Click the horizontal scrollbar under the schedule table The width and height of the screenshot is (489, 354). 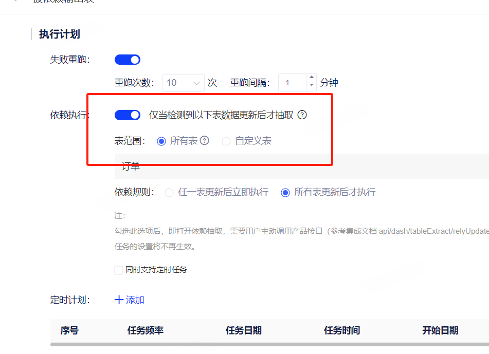[267, 344]
